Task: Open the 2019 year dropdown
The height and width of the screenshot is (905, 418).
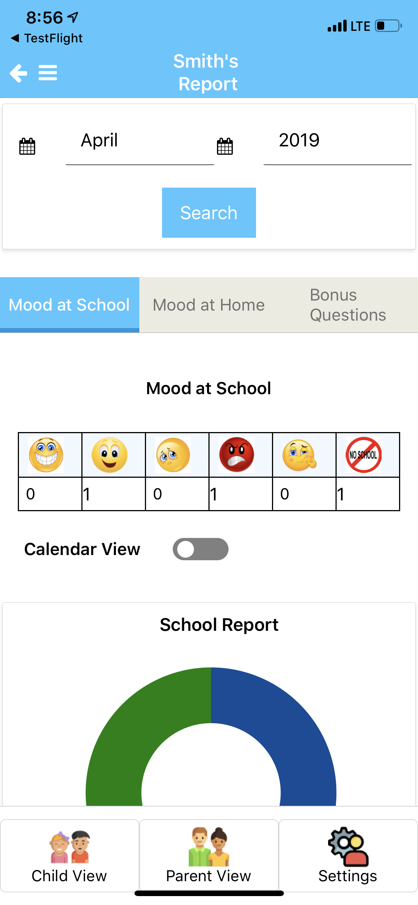Action: point(337,141)
